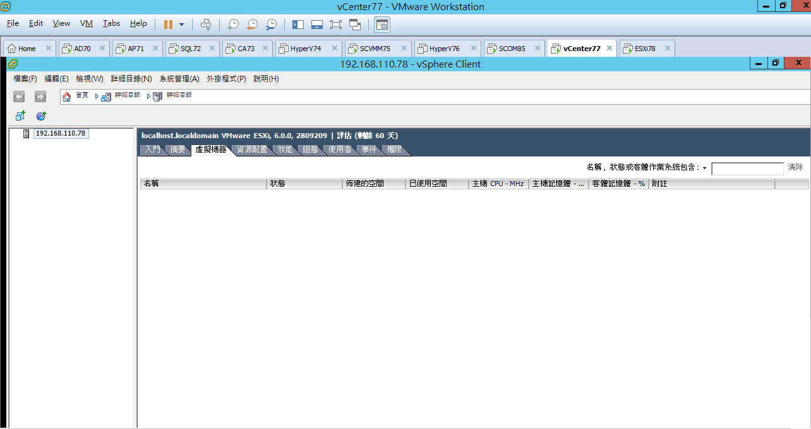Open the 入門 tab

click(x=152, y=150)
